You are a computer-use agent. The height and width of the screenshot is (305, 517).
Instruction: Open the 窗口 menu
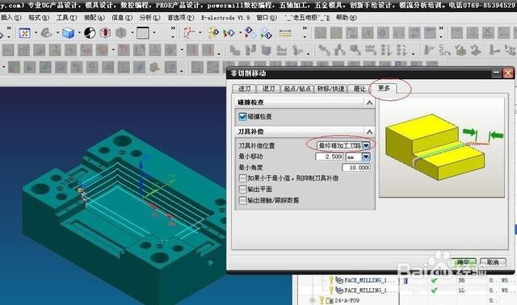pos(267,18)
